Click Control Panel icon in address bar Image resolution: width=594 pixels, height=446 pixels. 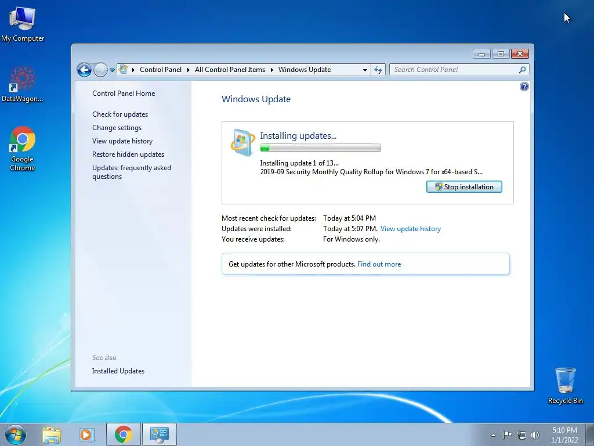click(x=123, y=70)
